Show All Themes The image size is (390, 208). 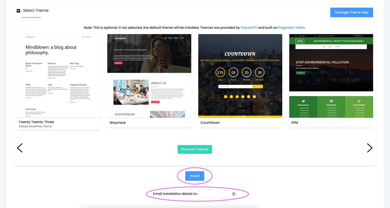click(195, 149)
